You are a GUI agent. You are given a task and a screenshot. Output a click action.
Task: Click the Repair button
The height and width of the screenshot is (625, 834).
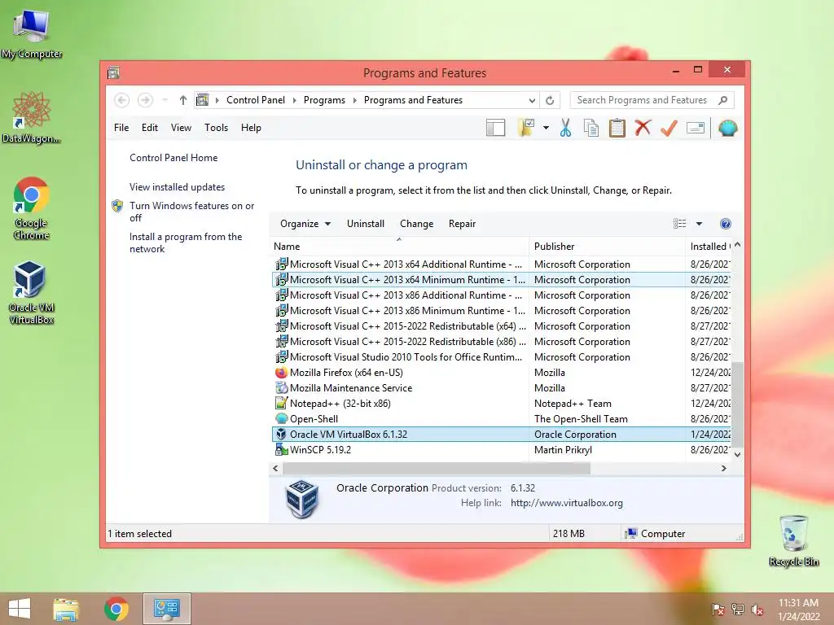point(462,224)
